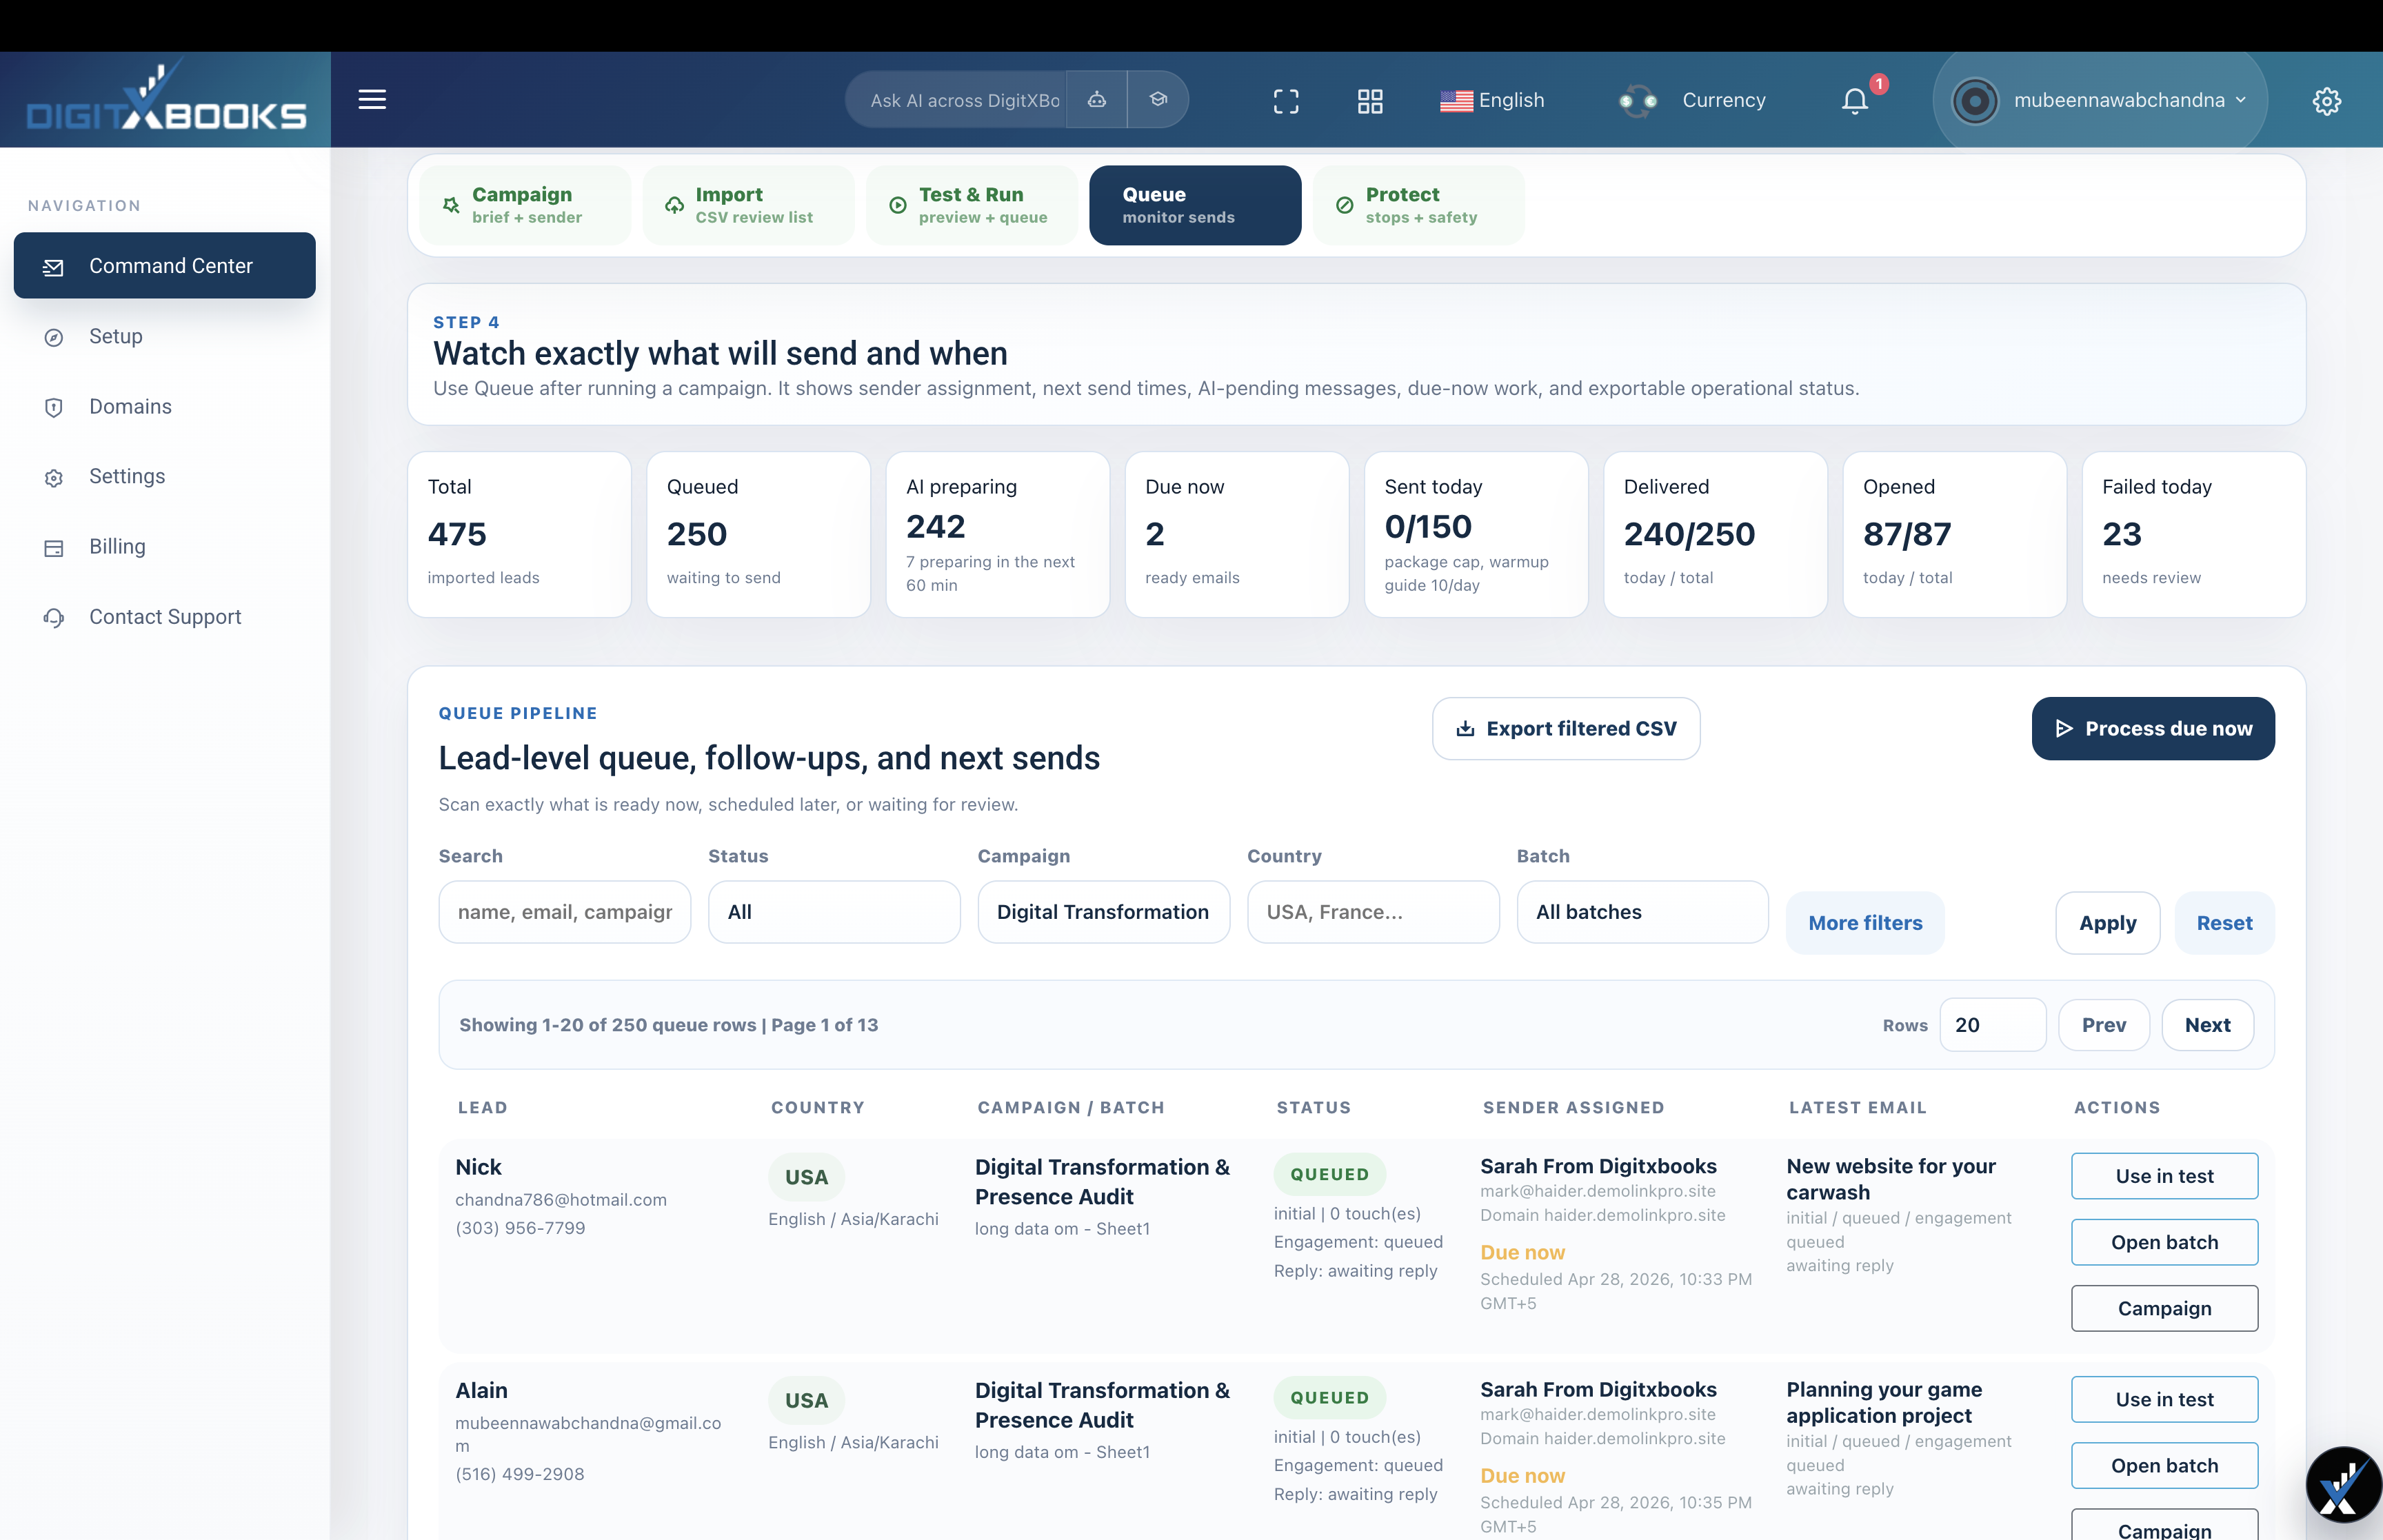Open the apps grid icon

pos(1370,100)
